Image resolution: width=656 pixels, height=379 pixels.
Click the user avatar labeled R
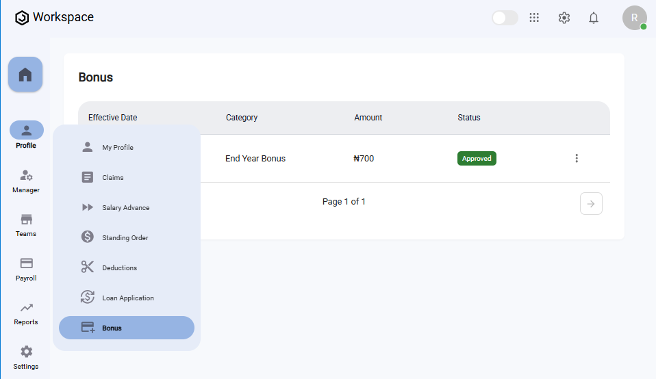(x=634, y=18)
